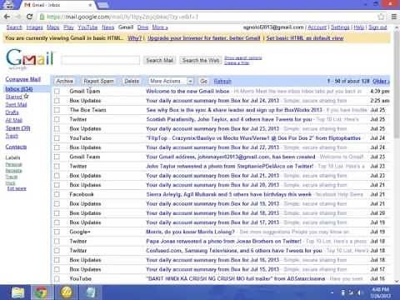Tick the Scottish Parafamily Twitter email box
Viewport: 400px width, 300px height.
point(57,119)
